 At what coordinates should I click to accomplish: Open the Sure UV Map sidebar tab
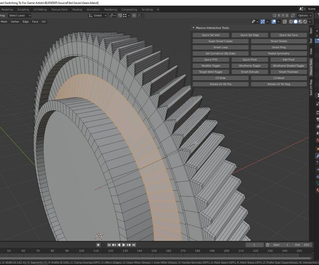(x=311, y=87)
